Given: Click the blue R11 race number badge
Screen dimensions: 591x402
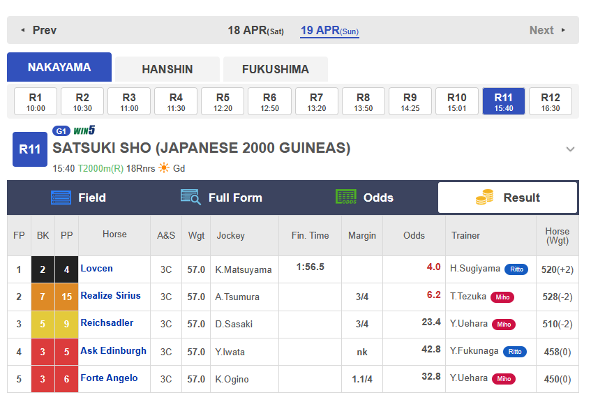Looking at the screenshot, I should 30,149.
